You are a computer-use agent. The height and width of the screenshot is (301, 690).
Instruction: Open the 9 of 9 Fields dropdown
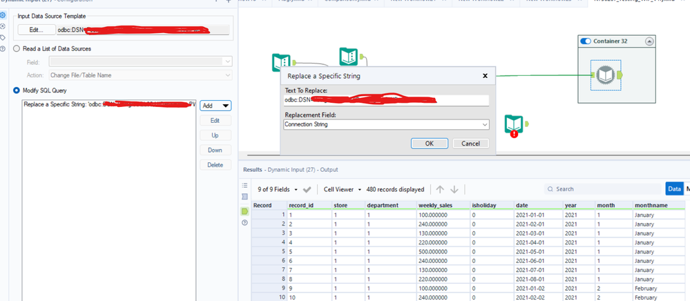(x=277, y=189)
